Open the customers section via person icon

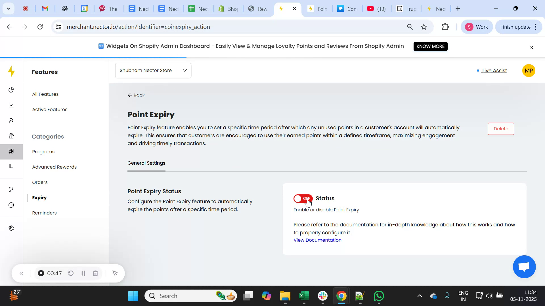tap(11, 120)
